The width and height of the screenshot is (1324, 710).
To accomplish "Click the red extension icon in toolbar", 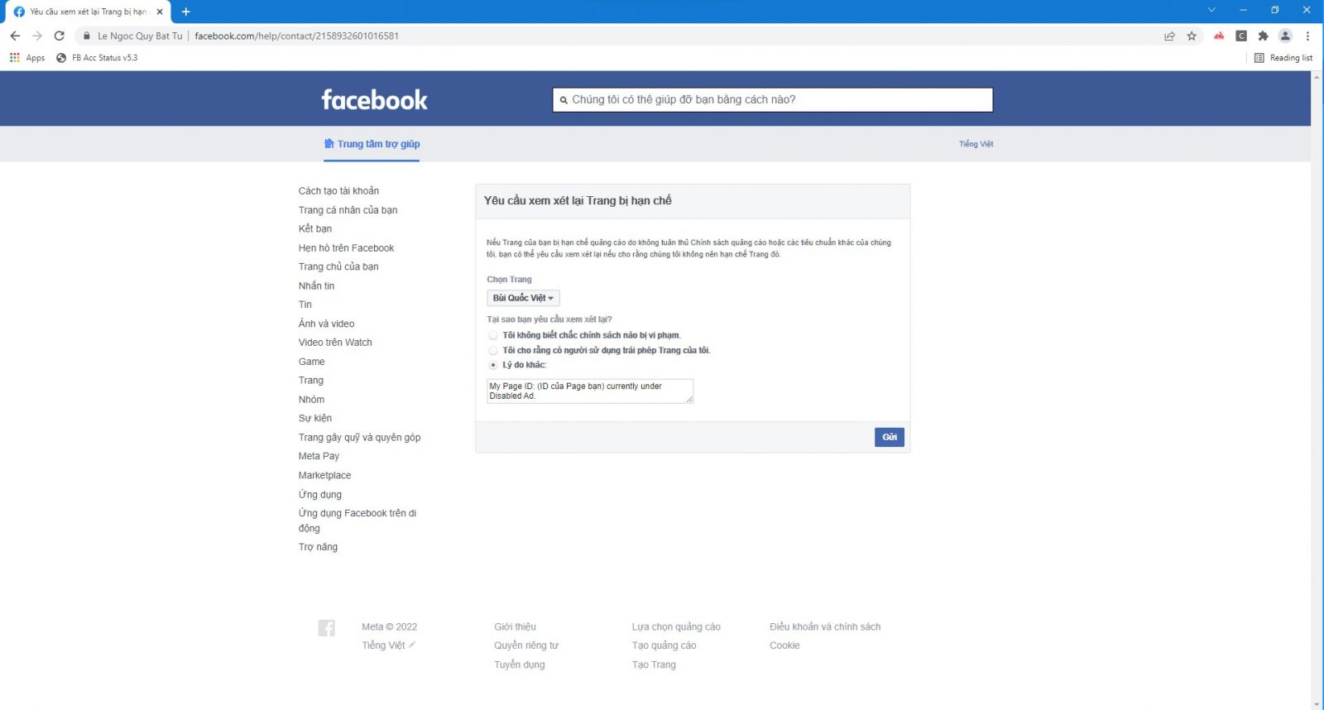I will pos(1219,36).
